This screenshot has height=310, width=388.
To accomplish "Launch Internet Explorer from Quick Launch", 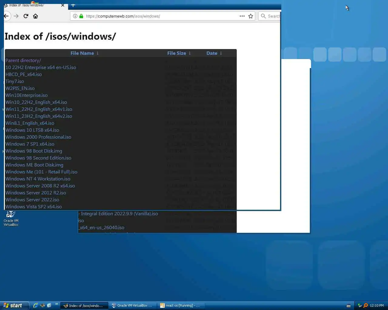I will click(35, 305).
